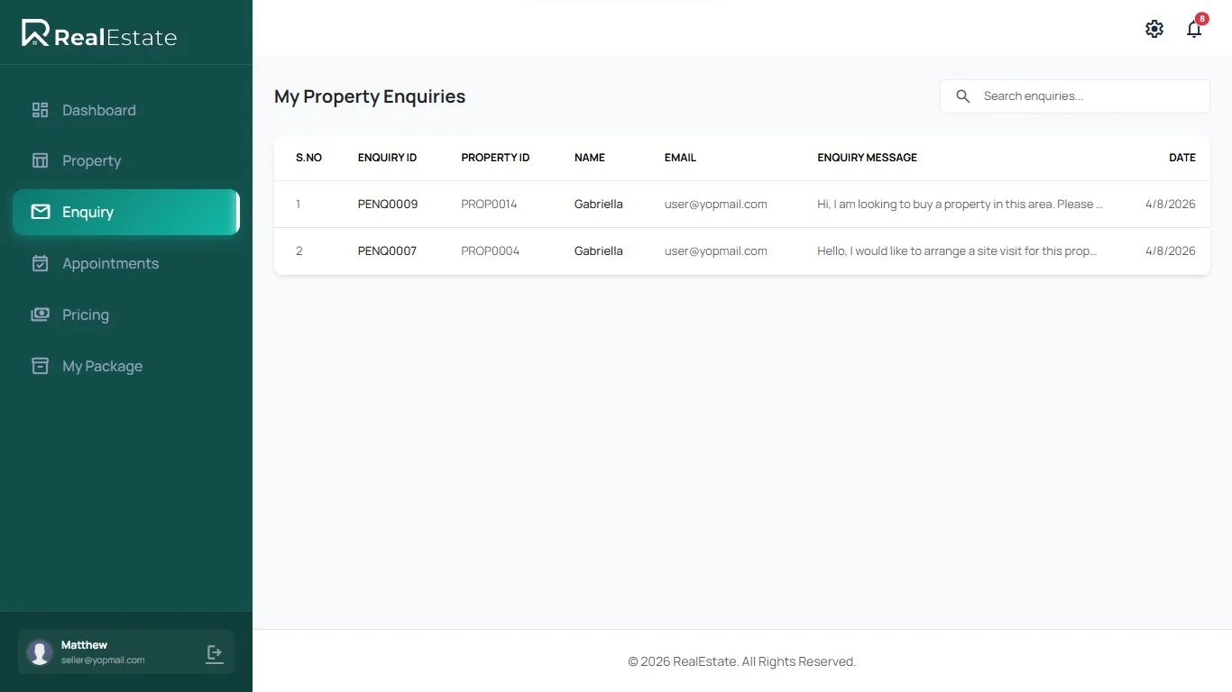Select enquiry PENQ0009 row ID
The image size is (1232, 692).
tap(388, 205)
